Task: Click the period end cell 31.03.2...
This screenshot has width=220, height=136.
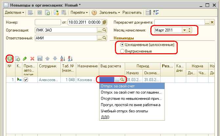Action: 151,80
